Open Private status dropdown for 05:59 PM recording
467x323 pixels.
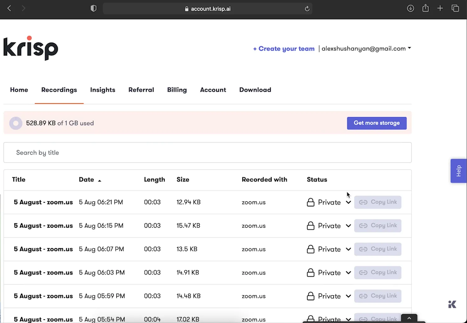point(329,296)
